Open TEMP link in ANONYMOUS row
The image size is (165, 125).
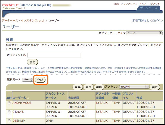tap(116, 103)
